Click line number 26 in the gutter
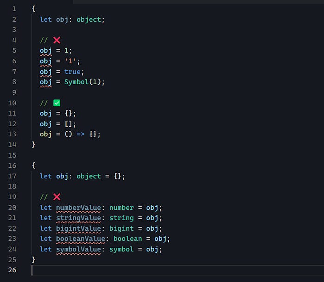Screen dimensions: 324x282 point(12,270)
